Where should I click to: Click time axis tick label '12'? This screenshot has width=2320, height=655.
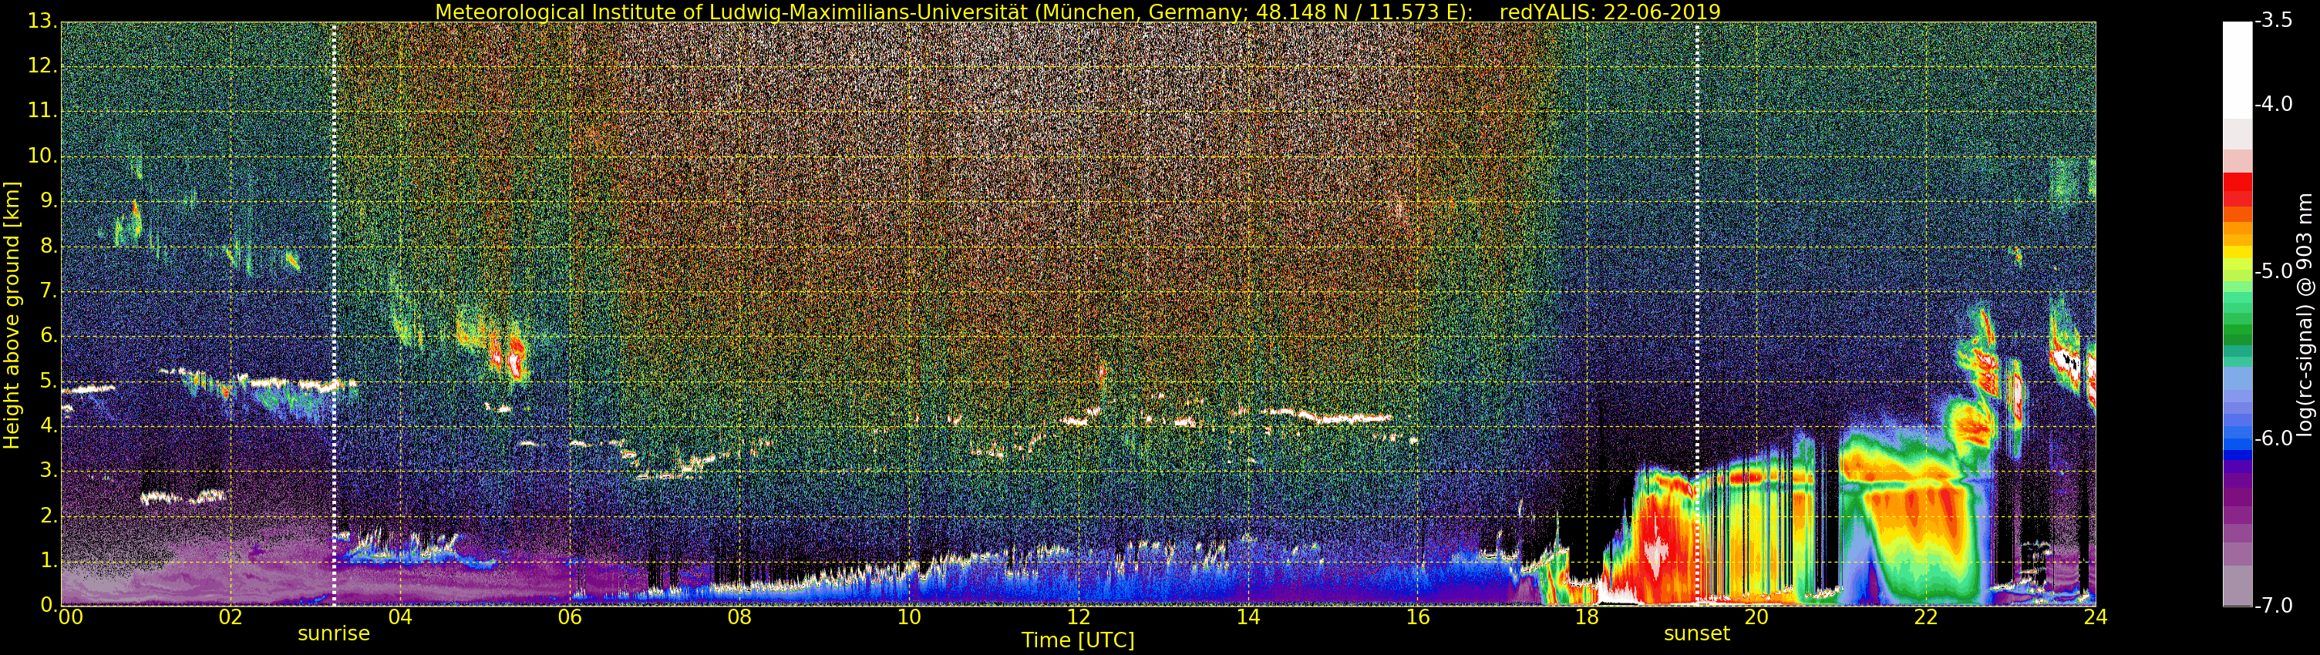[1079, 616]
